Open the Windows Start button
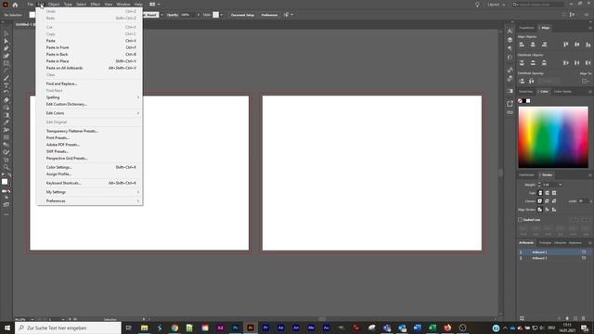The image size is (594, 334). coord(7,328)
